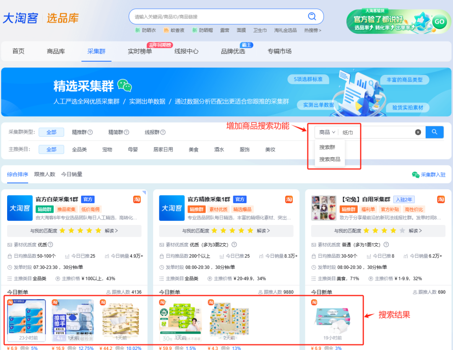The image size is (453, 350).
Task: Click the 大淘客 选品库 logo
Action: coord(41,18)
